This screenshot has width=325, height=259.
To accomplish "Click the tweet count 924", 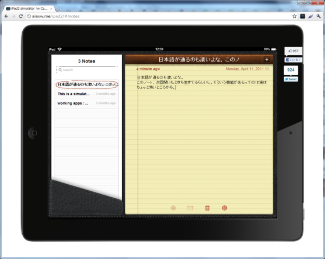I will tap(291, 70).
